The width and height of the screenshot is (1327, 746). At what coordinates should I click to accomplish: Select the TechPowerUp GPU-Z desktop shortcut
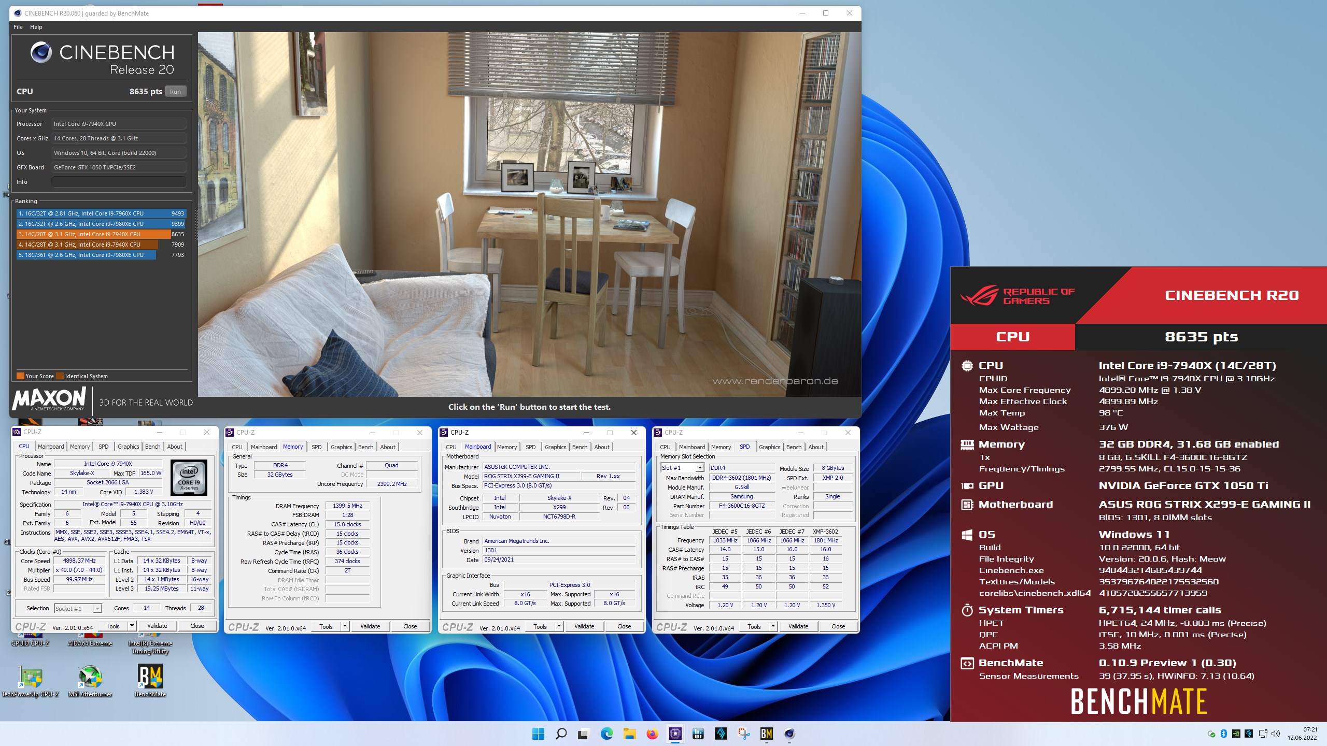[x=30, y=681]
